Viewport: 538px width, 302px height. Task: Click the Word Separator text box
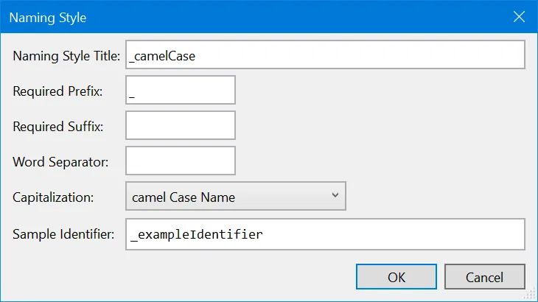click(x=181, y=161)
